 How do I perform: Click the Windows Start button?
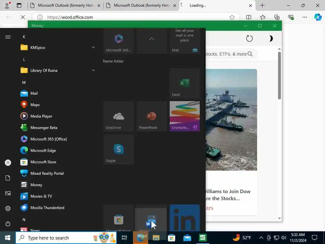click(x=8, y=238)
